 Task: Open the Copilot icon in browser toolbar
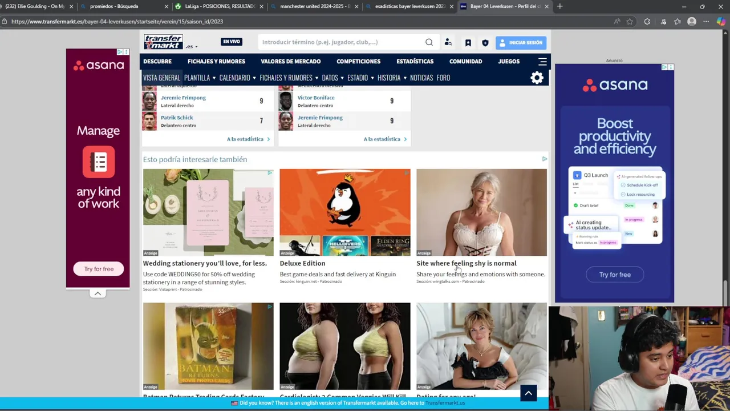[721, 22]
